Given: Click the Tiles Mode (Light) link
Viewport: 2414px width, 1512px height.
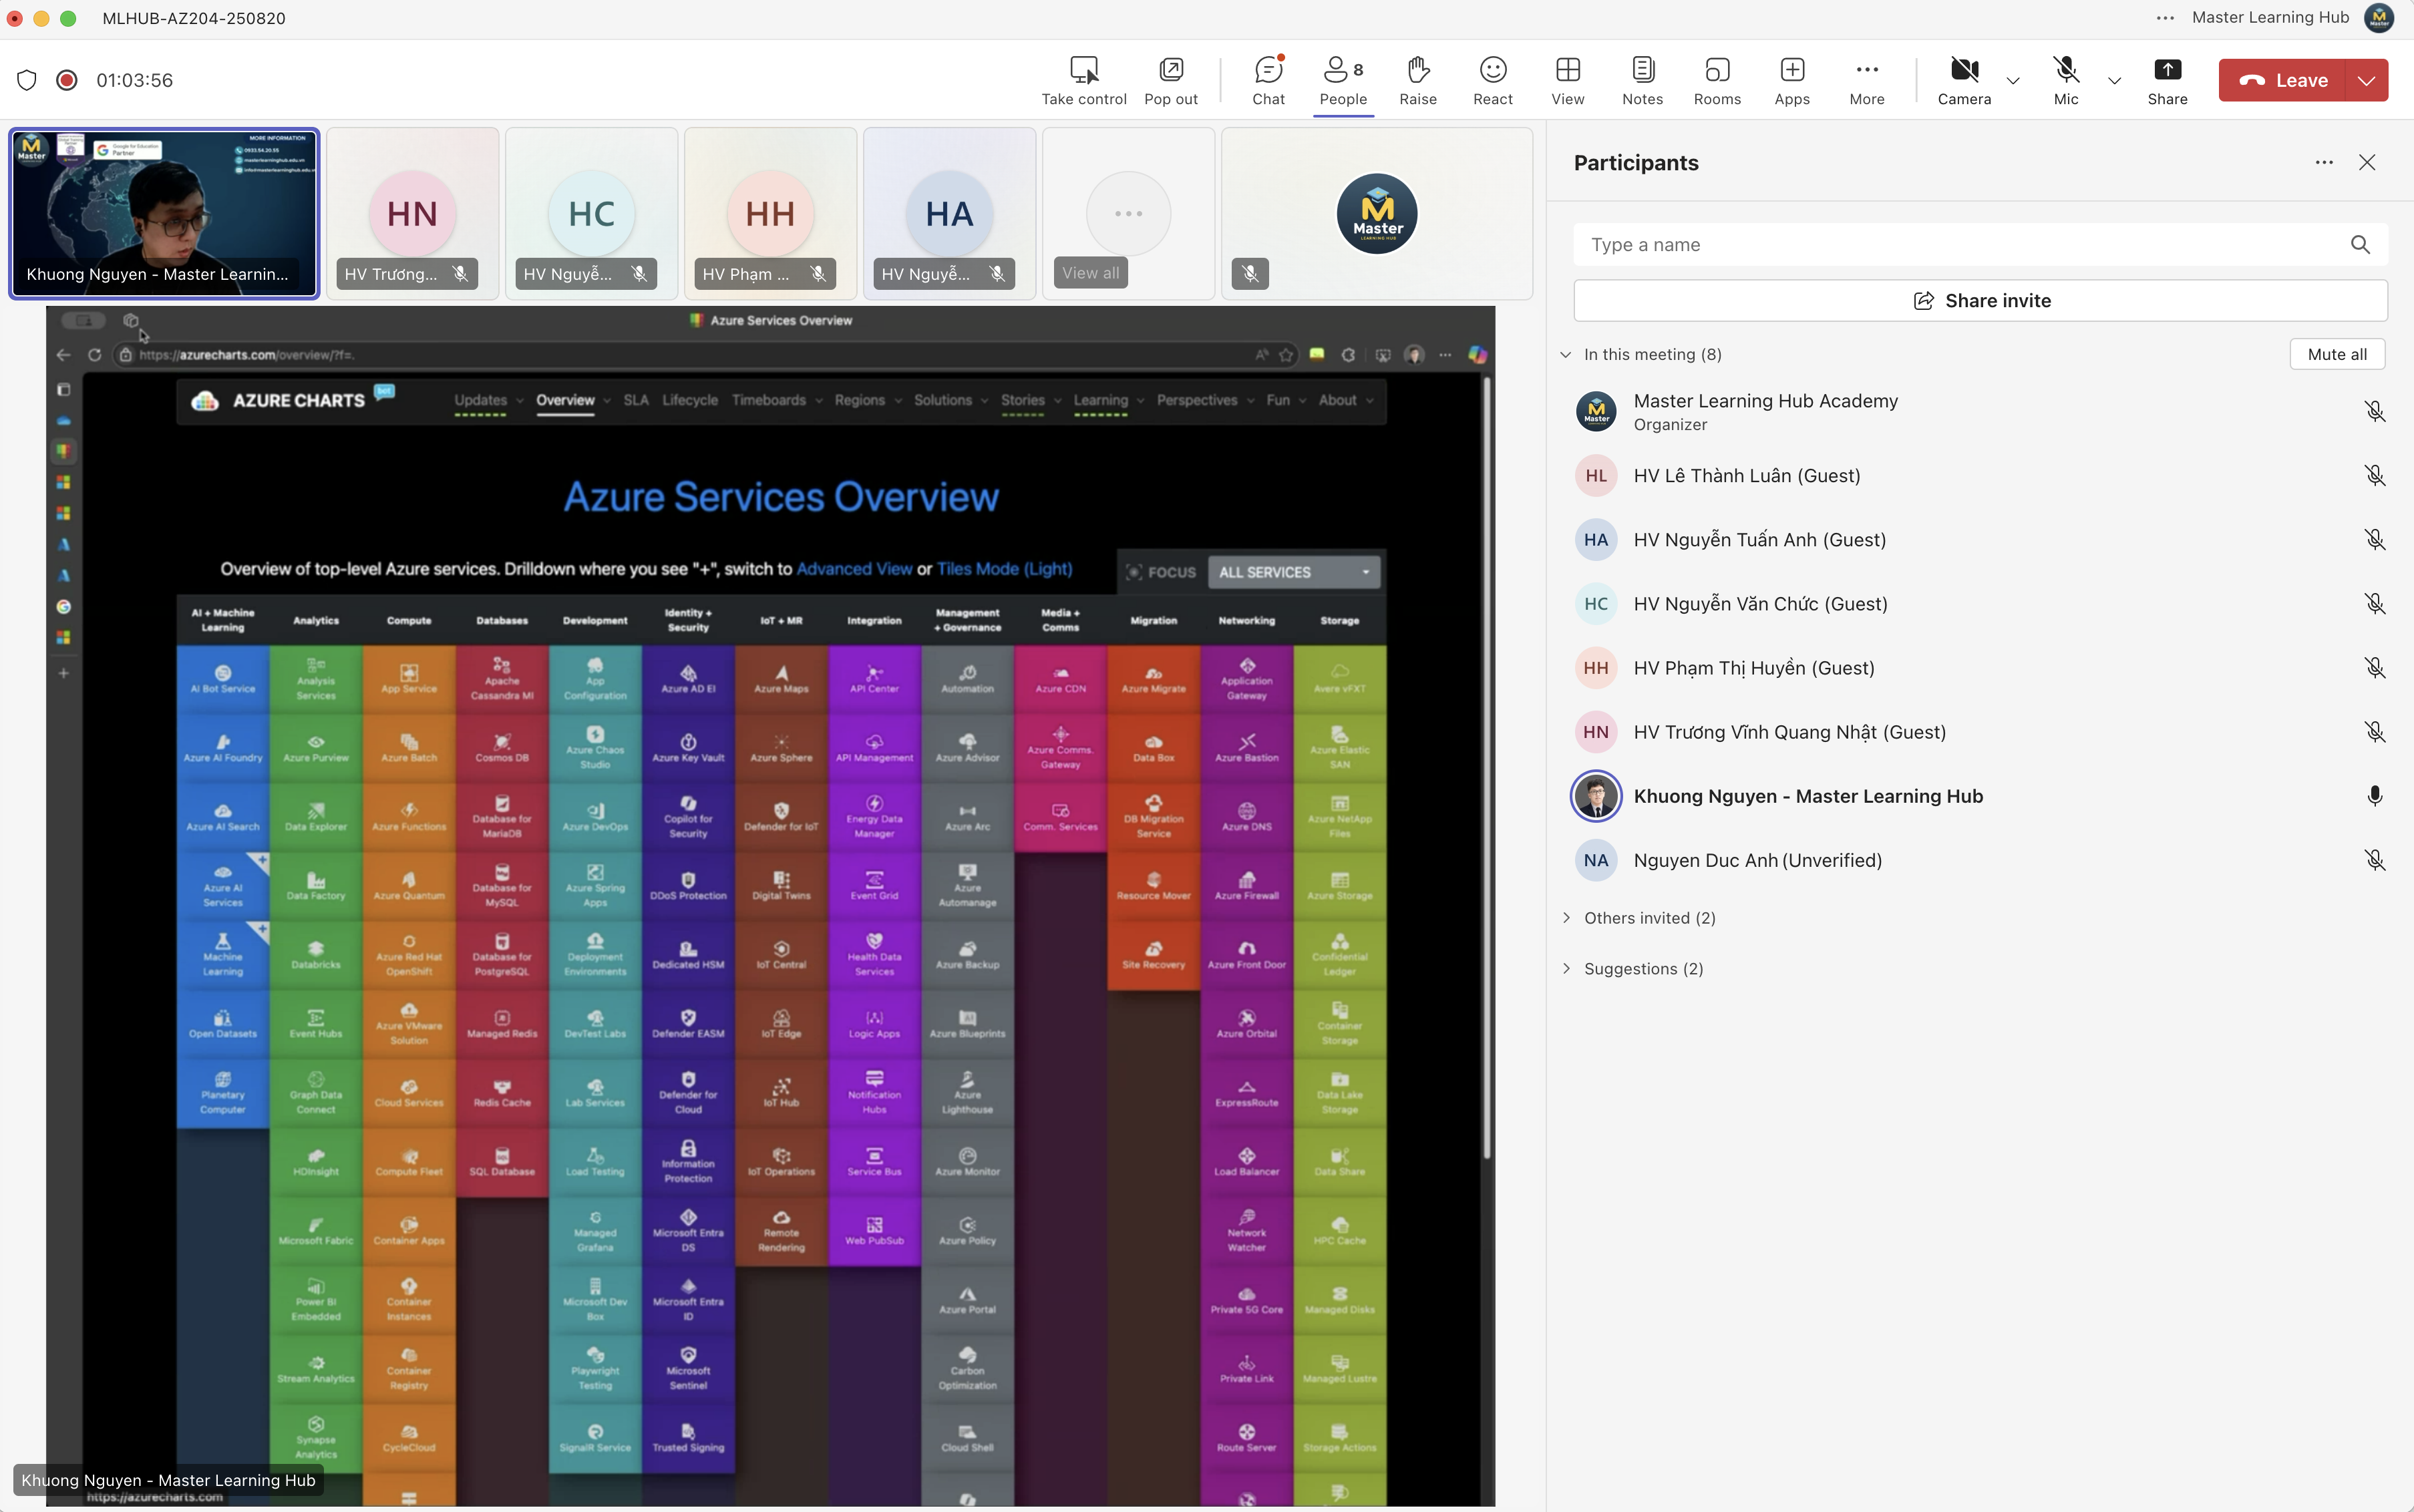Looking at the screenshot, I should pyautogui.click(x=1004, y=569).
